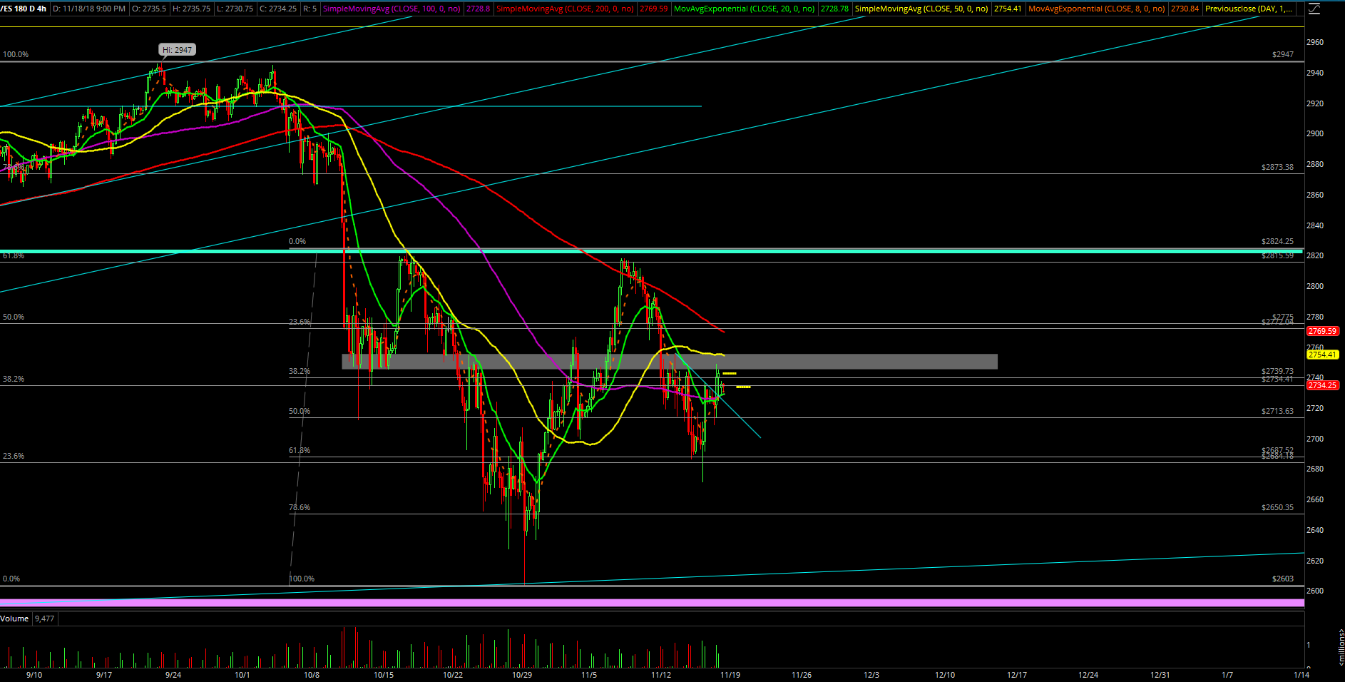Click the 2900 level on price axis
This screenshot has width=1345, height=682.
pos(1314,133)
